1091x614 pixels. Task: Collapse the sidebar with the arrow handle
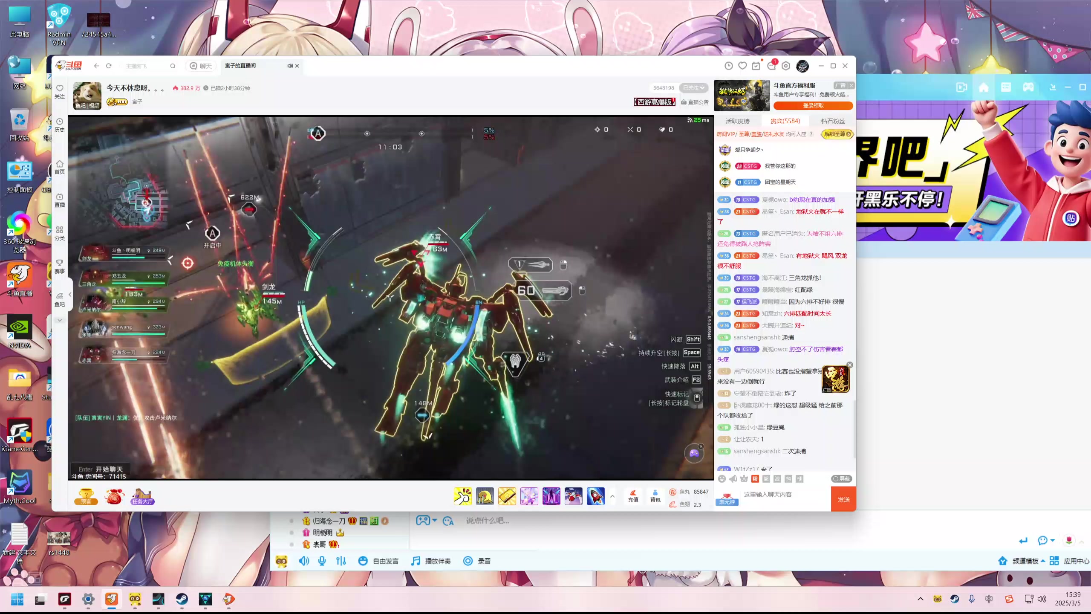click(x=70, y=294)
